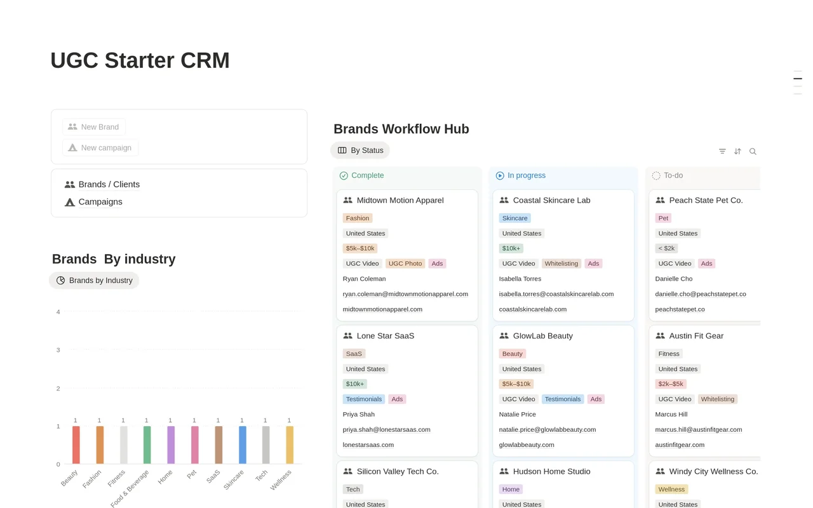Click the people icon beside Coastal Skincare Lab
This screenshot has height=508, width=813.
(504, 200)
